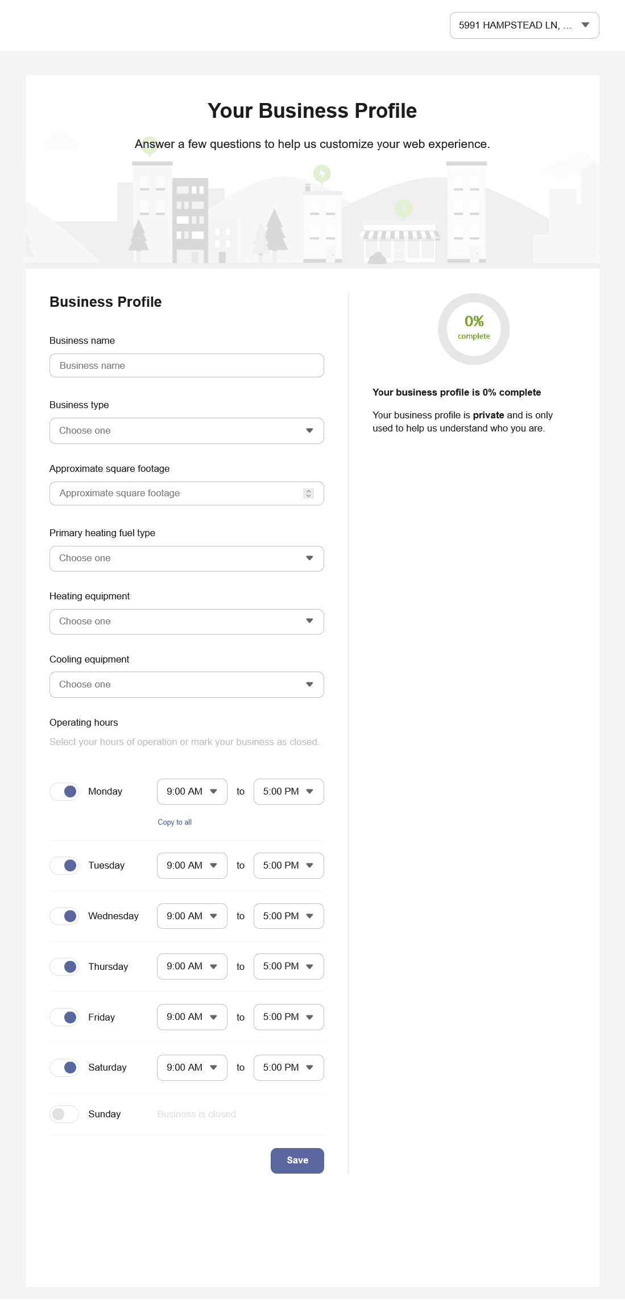Click the square footage stepper up arrow
This screenshot has height=1300, width=625.
click(x=308, y=491)
